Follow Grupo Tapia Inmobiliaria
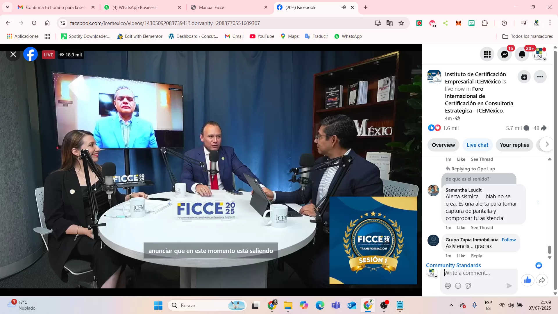This screenshot has height=314, width=558. click(509, 240)
